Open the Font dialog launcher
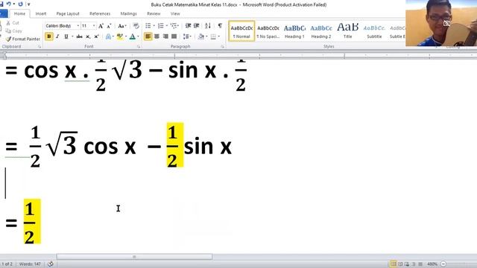The image size is (477, 268). pyautogui.click(x=139, y=47)
